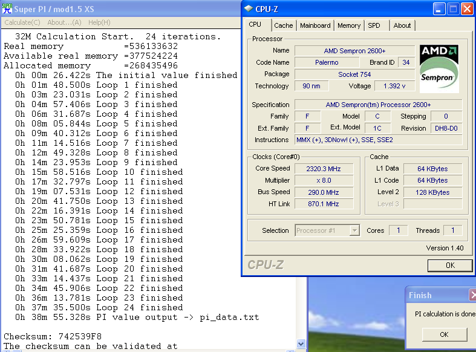
Task: Click the Revision value DH8-D0
Action: click(446, 128)
